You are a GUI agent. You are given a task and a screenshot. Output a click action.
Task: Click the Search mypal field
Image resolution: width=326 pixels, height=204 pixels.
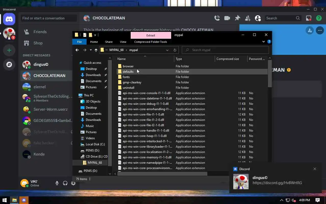pyautogui.click(x=226, y=50)
